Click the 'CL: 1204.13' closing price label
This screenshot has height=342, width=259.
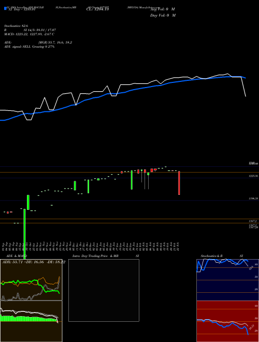(97, 9)
